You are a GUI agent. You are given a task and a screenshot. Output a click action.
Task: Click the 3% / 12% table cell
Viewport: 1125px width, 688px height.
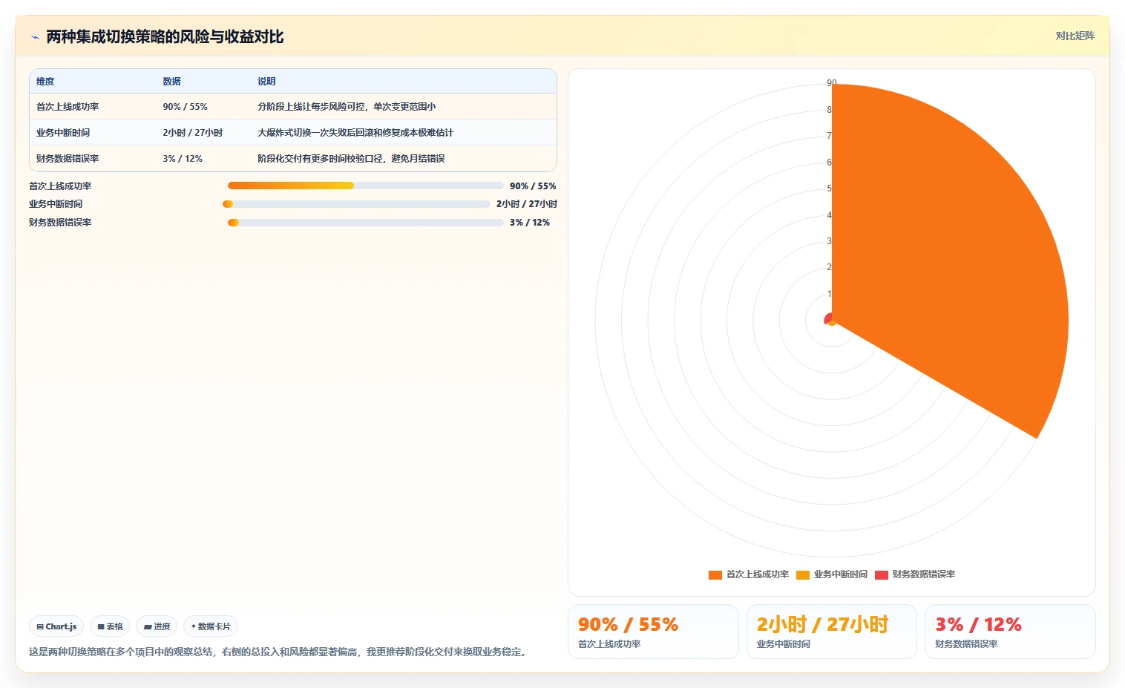182,159
